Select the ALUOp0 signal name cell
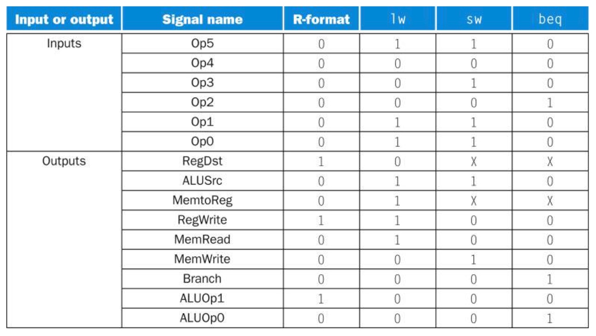 pyautogui.click(x=202, y=318)
